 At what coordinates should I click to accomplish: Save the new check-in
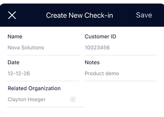[x=144, y=15]
